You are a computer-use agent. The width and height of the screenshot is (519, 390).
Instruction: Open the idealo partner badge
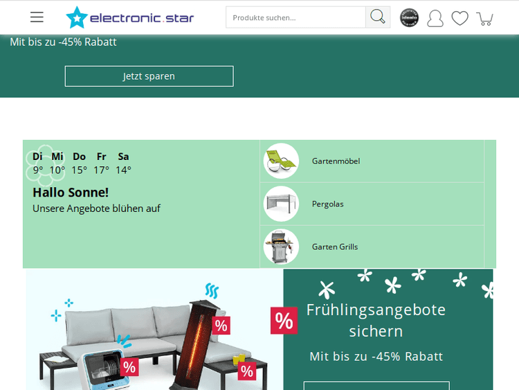coord(410,18)
